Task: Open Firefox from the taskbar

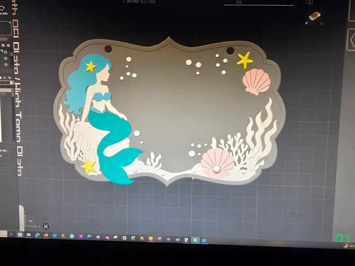Action: pos(46,235)
